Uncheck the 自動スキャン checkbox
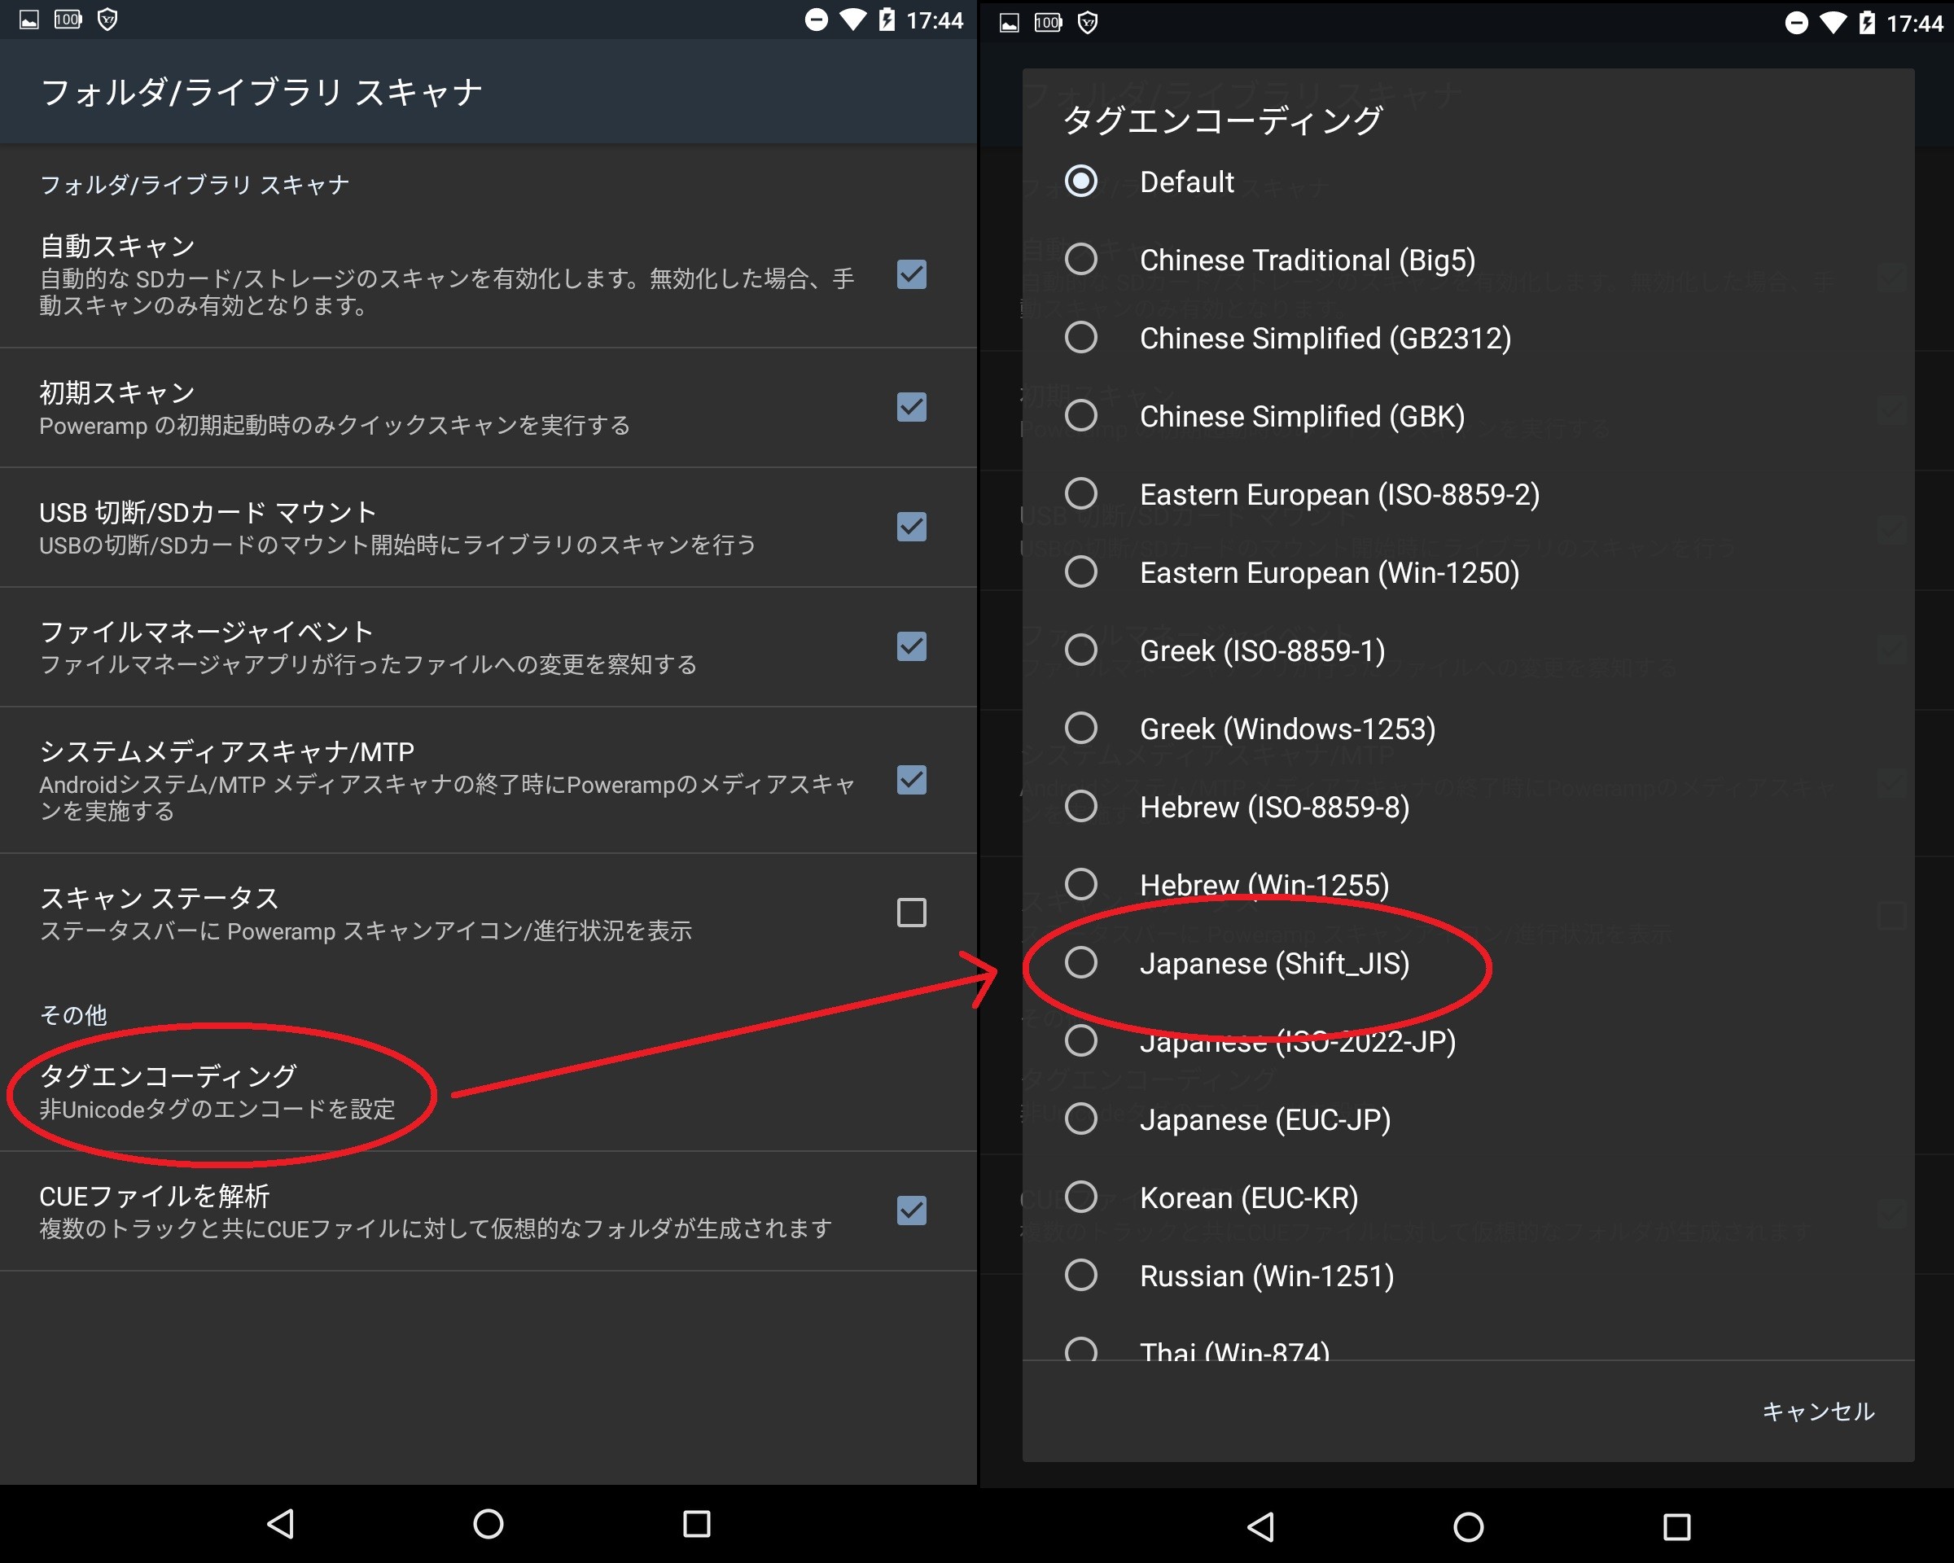The height and width of the screenshot is (1563, 1954). click(x=911, y=274)
